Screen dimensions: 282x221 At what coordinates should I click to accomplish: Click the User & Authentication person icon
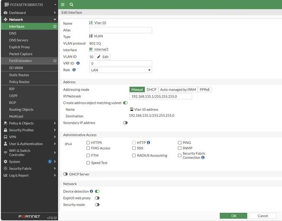(5, 143)
